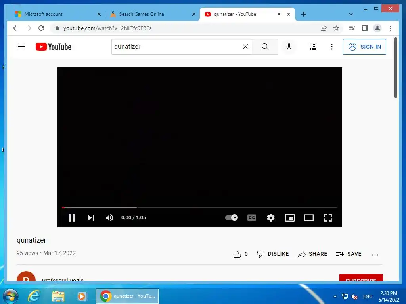Select the Chrome taskbar button
Viewport: 406px width, 304px height.
coord(127,296)
